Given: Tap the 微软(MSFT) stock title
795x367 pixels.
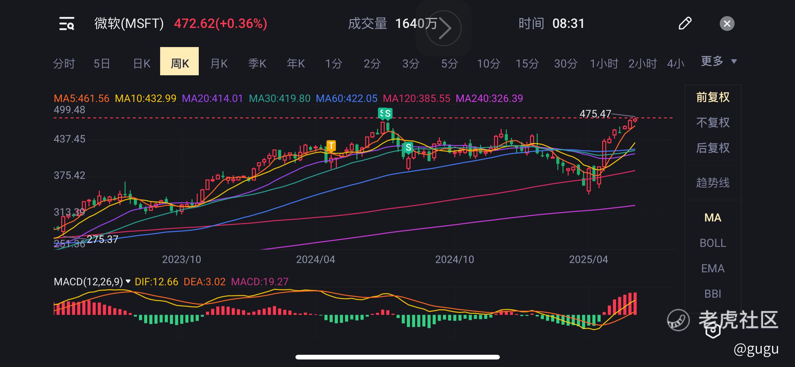Looking at the screenshot, I should pyautogui.click(x=129, y=24).
